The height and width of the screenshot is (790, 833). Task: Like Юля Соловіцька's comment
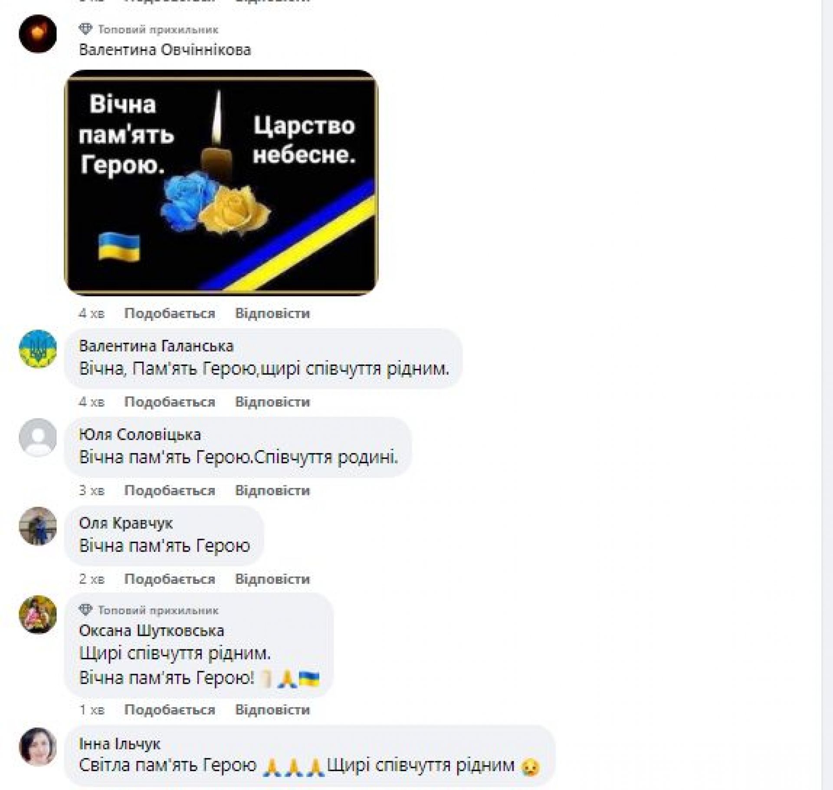(x=170, y=490)
